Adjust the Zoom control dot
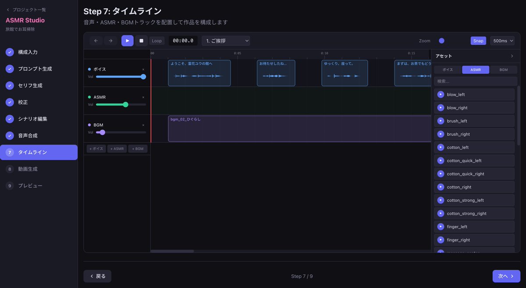 pyautogui.click(x=441, y=40)
